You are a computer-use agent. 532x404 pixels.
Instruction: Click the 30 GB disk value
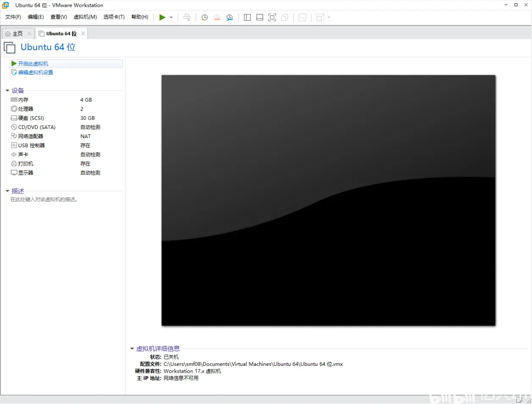(88, 118)
